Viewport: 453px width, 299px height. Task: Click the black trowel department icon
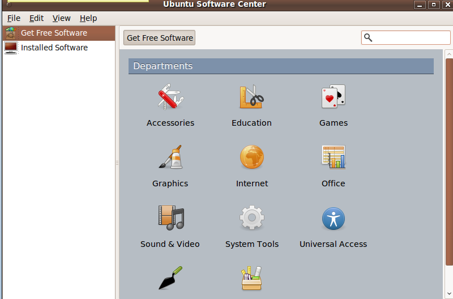[170, 278]
